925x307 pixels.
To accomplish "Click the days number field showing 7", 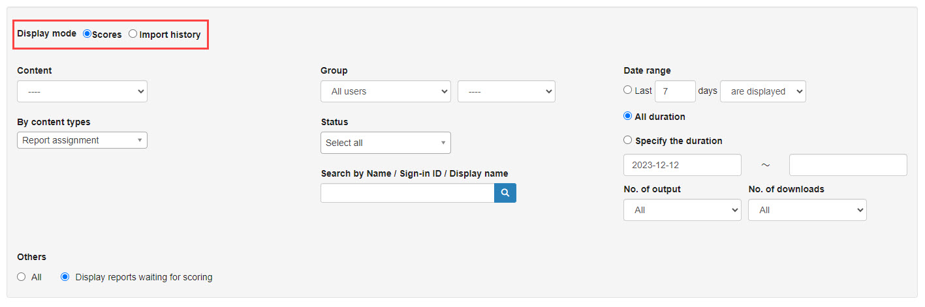I will (675, 92).
